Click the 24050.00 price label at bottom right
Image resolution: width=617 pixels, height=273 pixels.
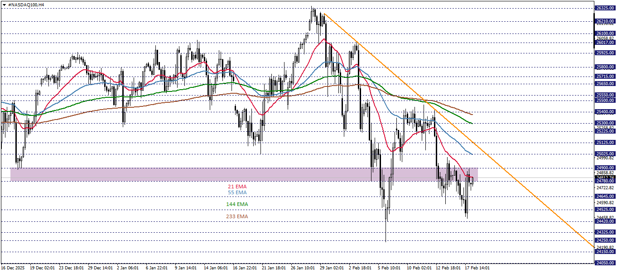point(605,262)
